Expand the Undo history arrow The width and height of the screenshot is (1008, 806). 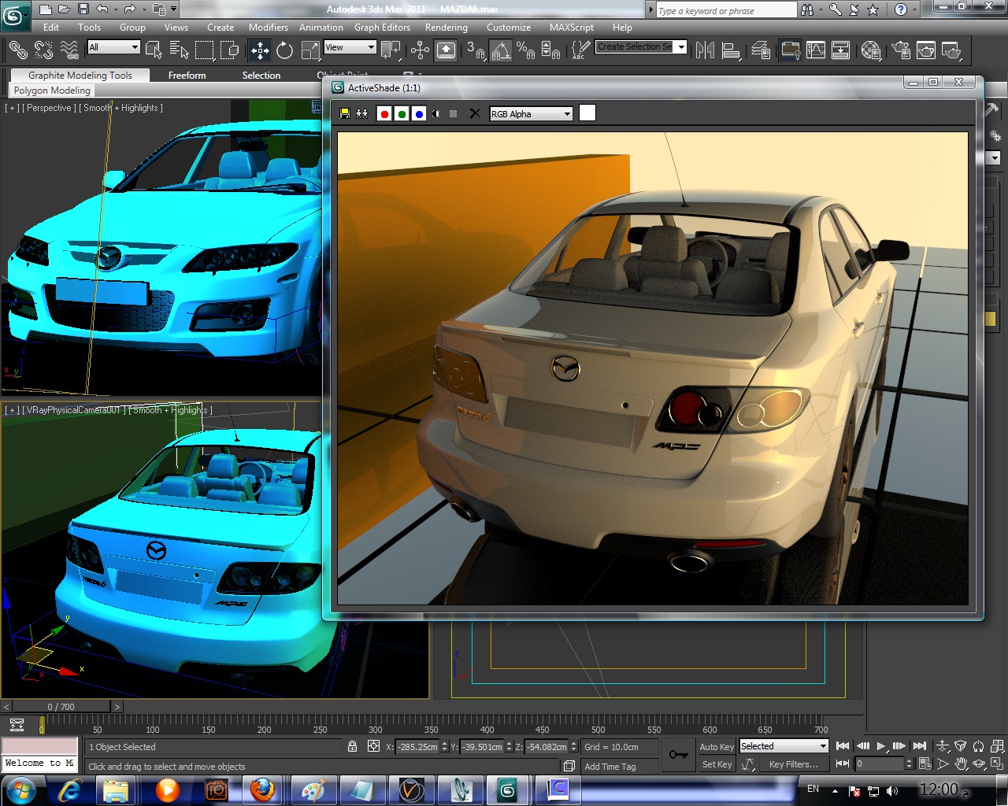(116, 9)
